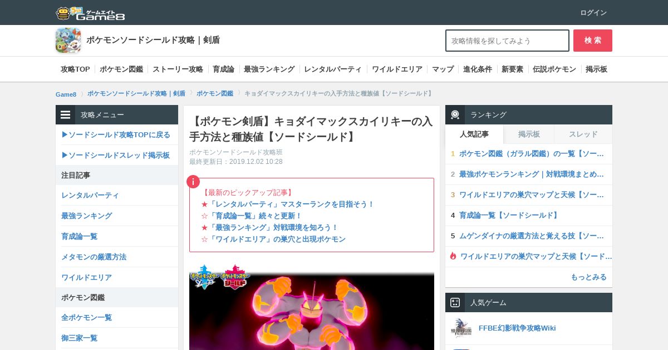Open 最強ランキング in navigation bar
The width and height of the screenshot is (668, 350).
[269, 69]
